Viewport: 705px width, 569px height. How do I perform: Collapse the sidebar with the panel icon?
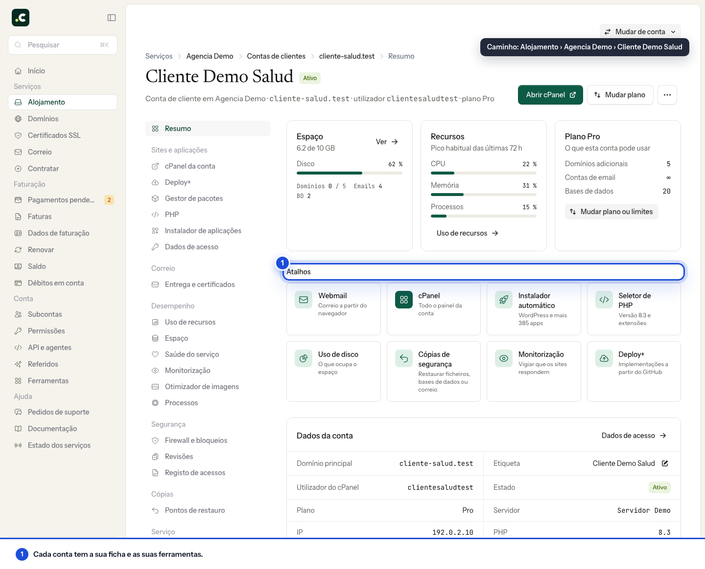click(112, 18)
